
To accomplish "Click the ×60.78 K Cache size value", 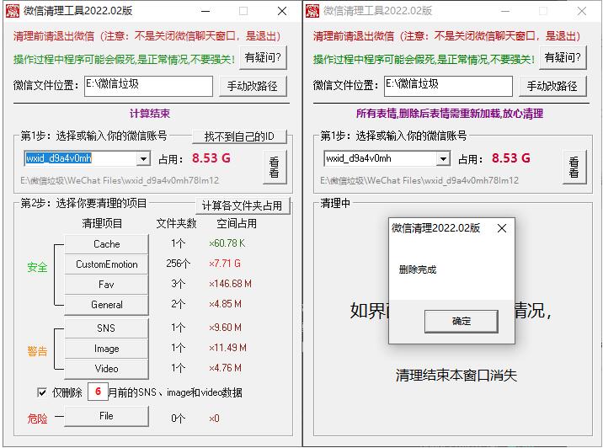I will click(x=227, y=243).
